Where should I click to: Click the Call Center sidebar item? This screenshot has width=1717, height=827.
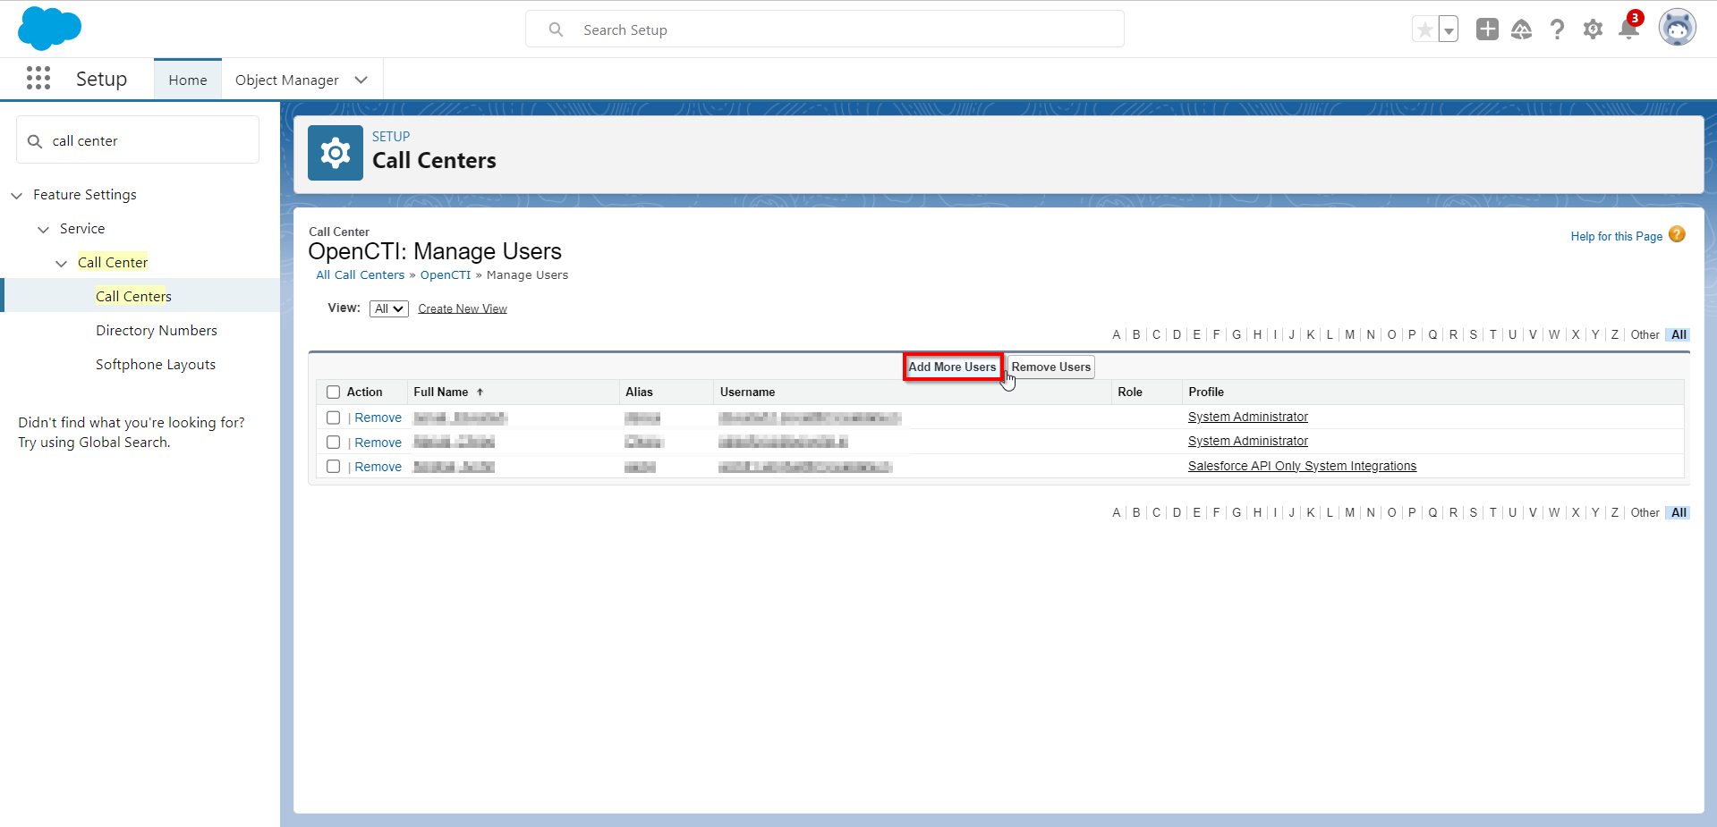[x=113, y=262]
